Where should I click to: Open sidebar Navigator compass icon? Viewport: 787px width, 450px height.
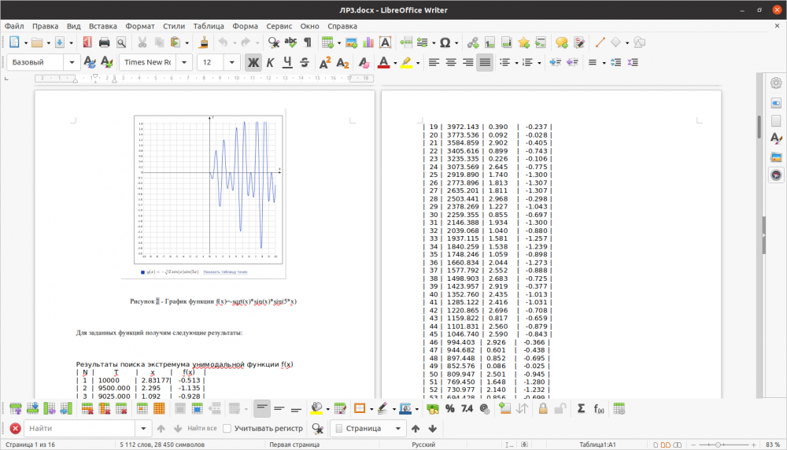coord(776,175)
